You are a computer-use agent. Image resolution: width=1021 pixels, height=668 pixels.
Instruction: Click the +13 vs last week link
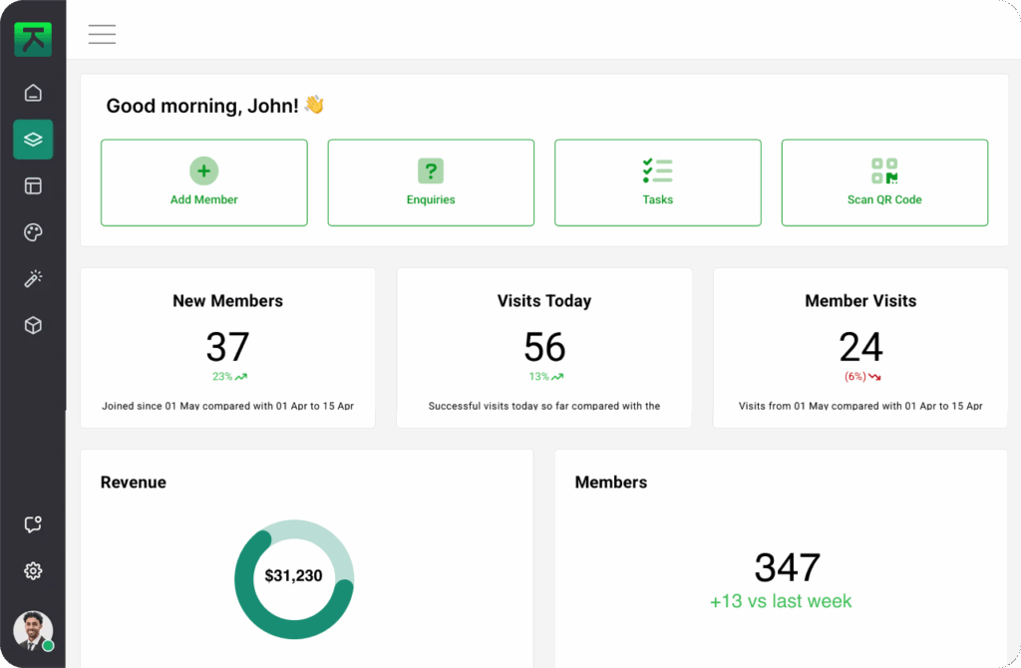[781, 600]
